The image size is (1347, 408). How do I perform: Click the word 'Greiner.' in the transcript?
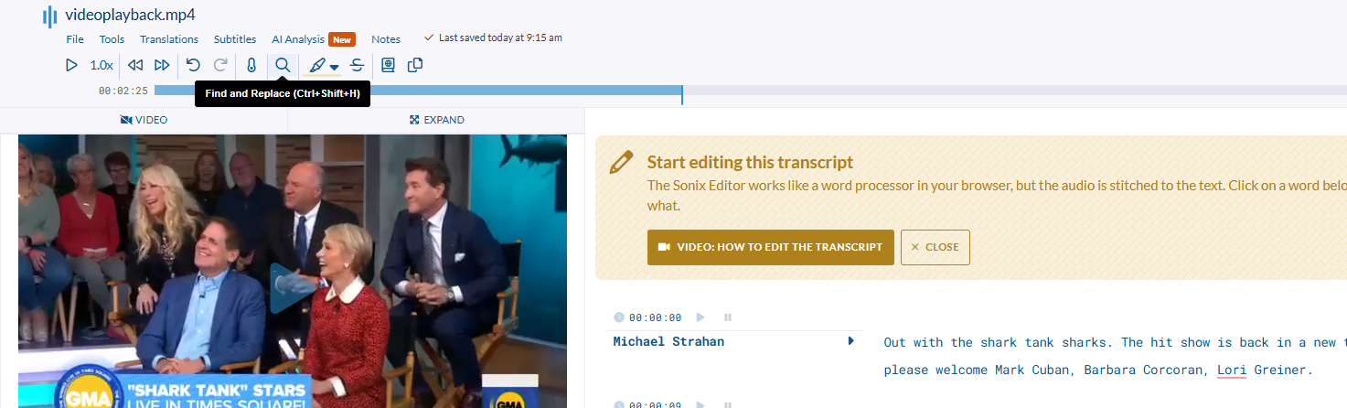(x=1285, y=370)
